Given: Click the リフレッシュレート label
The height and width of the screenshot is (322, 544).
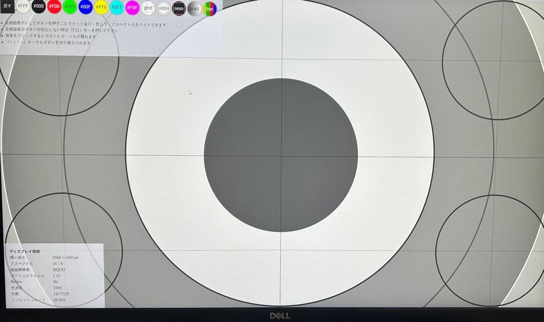Looking at the screenshot, I should pyautogui.click(x=29, y=300).
